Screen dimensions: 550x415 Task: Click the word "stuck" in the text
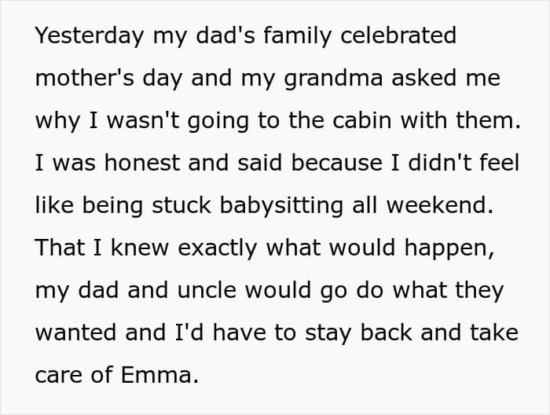click(x=181, y=205)
